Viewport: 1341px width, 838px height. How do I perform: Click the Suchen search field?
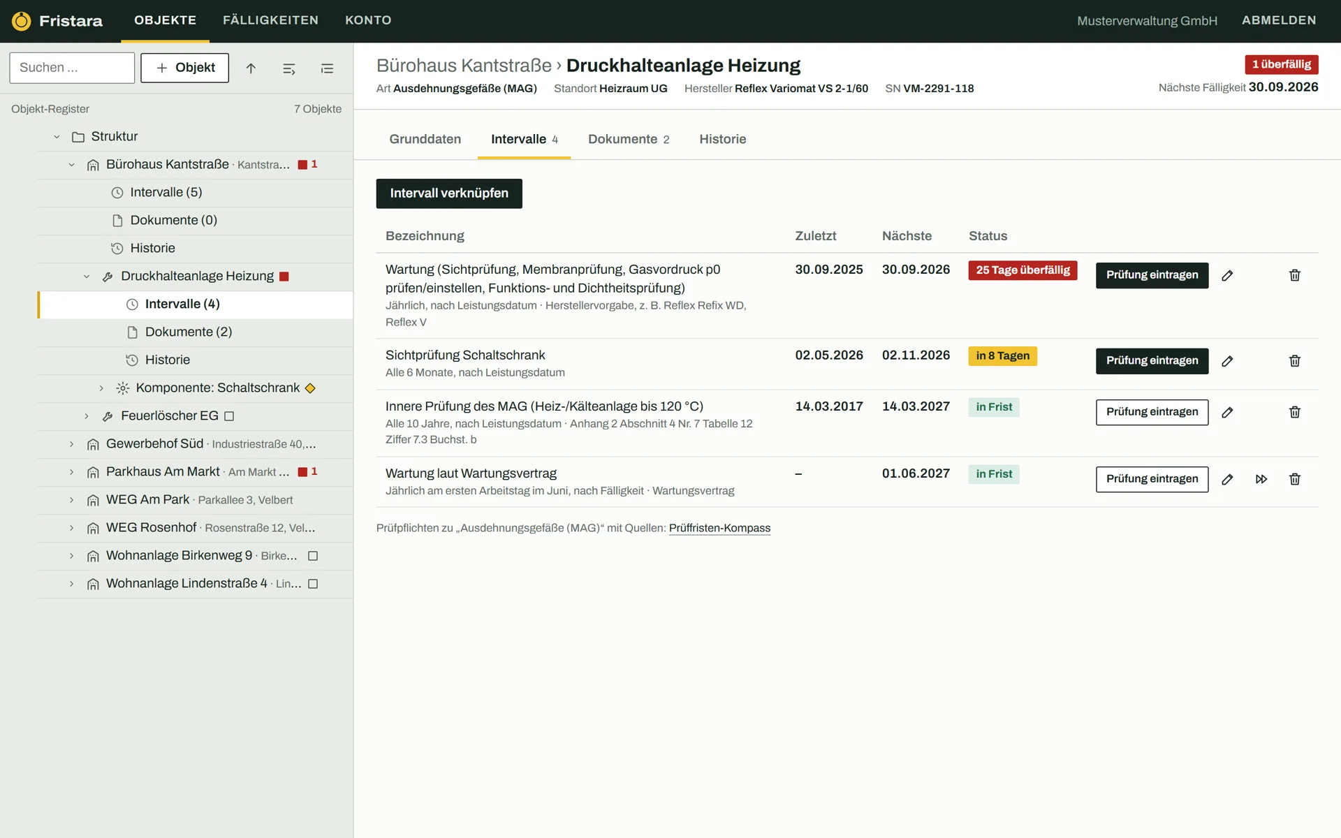72,68
